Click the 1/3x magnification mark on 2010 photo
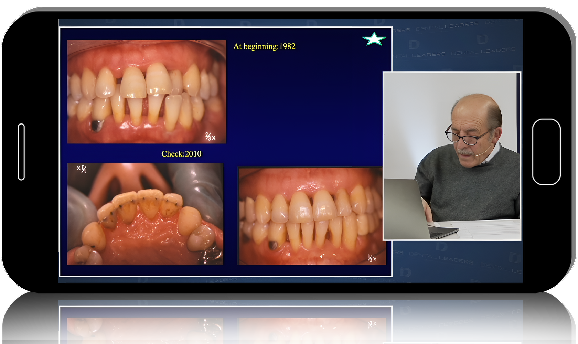This screenshot has height=344, width=578. [372, 258]
